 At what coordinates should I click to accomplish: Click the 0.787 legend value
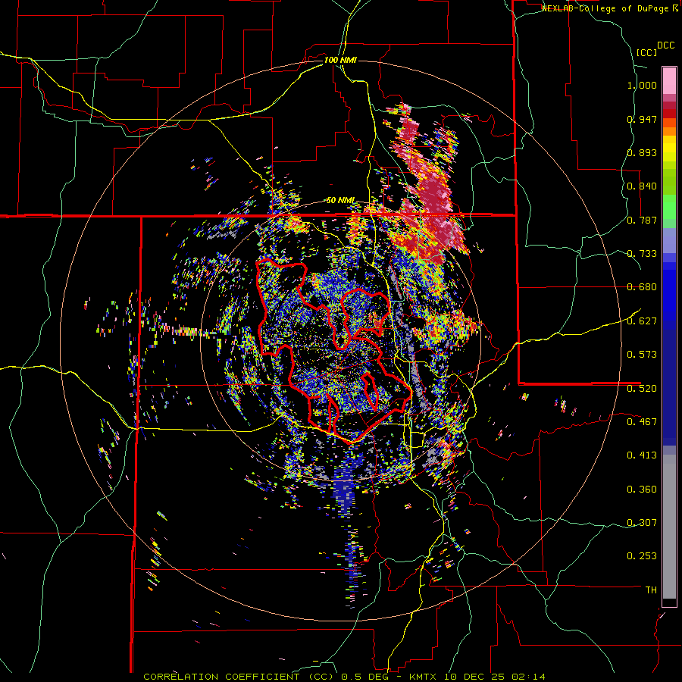click(642, 220)
